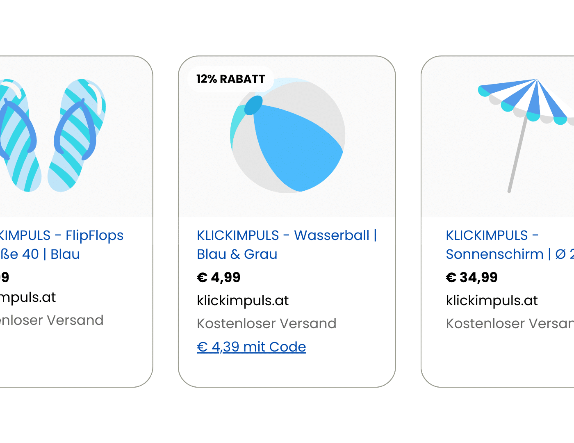The image size is (574, 443).
Task: Open the KLICKIMPULS FlipFlops product title
Action: pos(61,244)
